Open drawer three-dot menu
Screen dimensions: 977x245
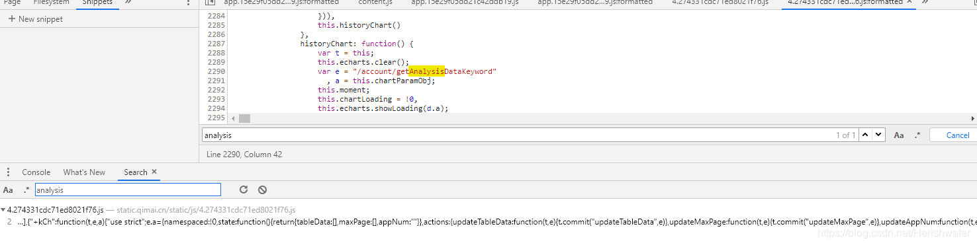pyautogui.click(x=8, y=172)
